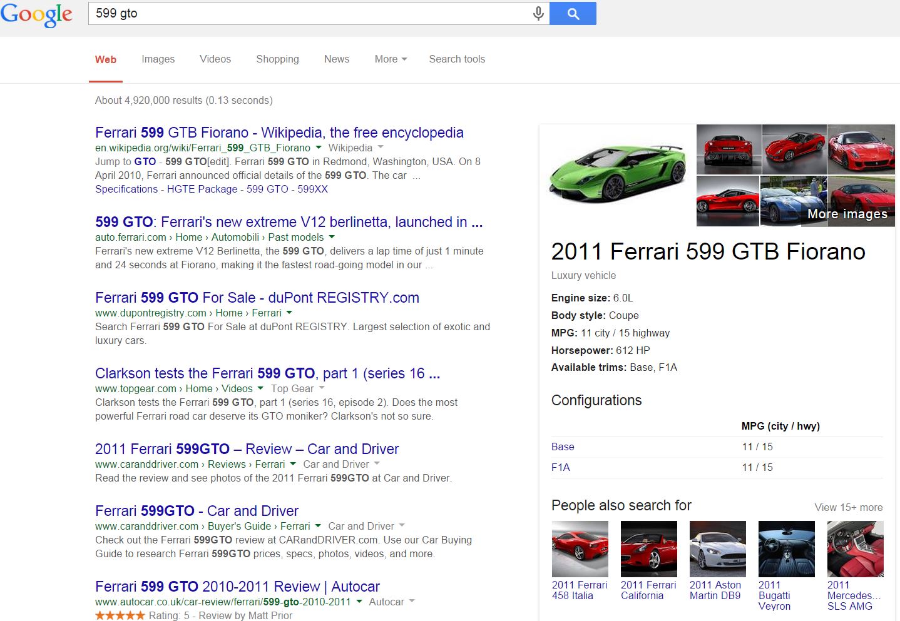Open 2011 Mercedes SLS AMG thumbnail

855,549
